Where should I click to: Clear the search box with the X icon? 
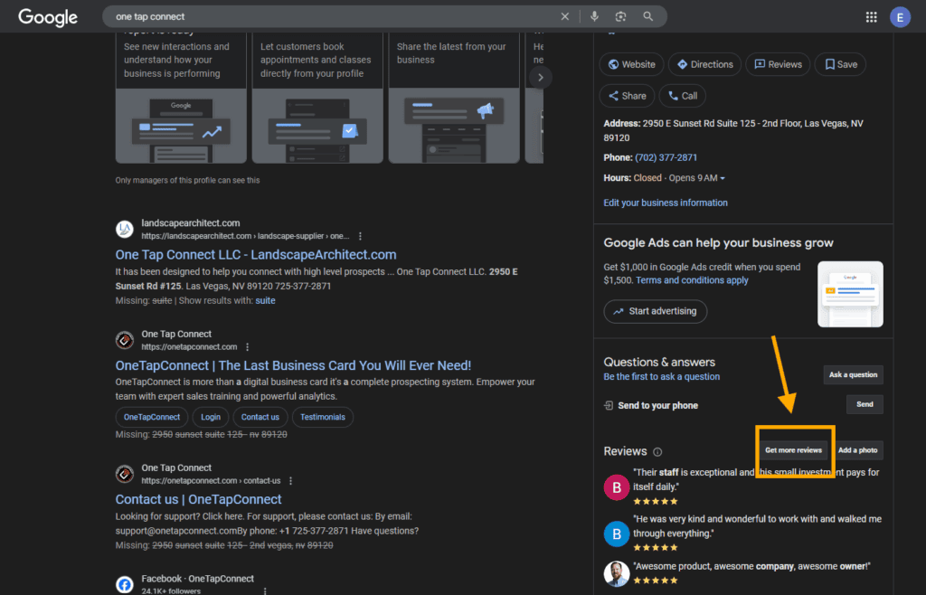coord(564,16)
